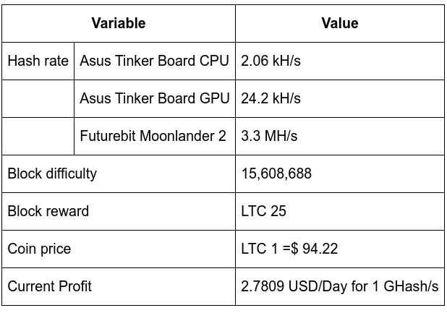Click the 2.7809 USD/Day value cell
Viewport: 447px width, 313px height.
click(340, 286)
